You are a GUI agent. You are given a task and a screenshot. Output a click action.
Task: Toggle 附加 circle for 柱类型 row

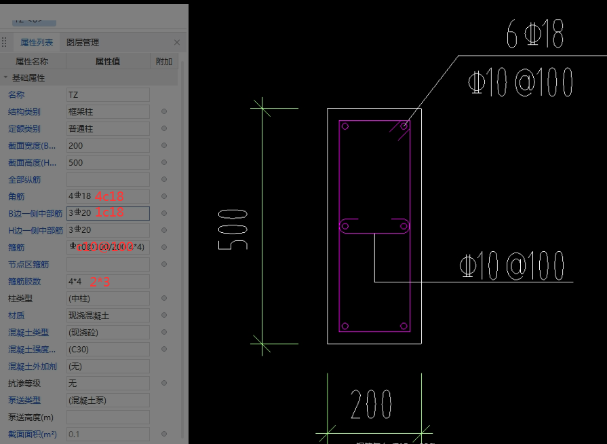(164, 298)
